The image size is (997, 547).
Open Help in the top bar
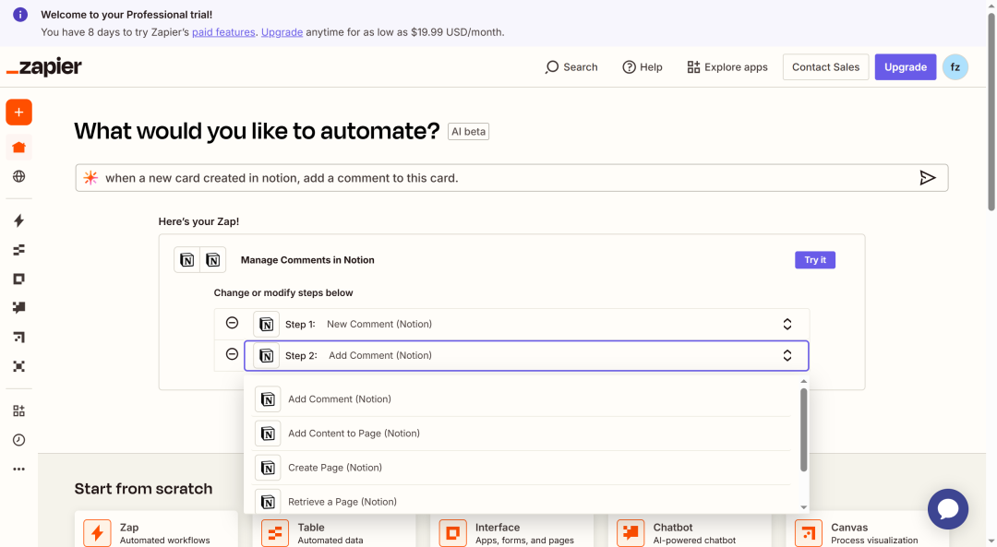(x=643, y=67)
